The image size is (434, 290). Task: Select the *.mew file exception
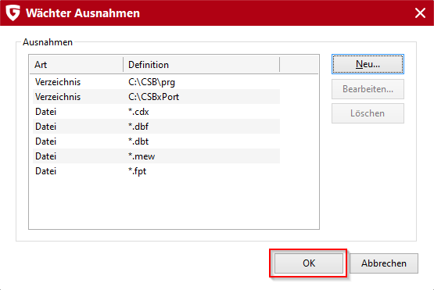[156, 156]
